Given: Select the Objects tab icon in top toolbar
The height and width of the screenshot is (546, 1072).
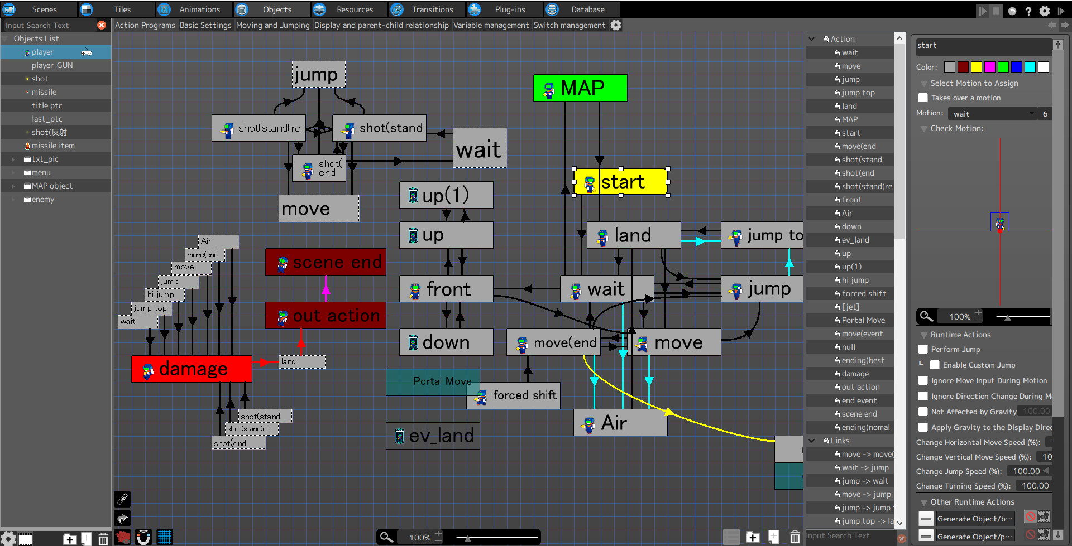Looking at the screenshot, I should pyautogui.click(x=242, y=9).
